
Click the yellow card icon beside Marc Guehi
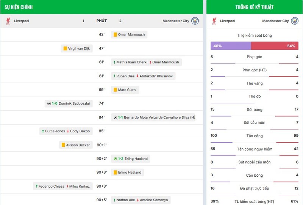pos(115,90)
